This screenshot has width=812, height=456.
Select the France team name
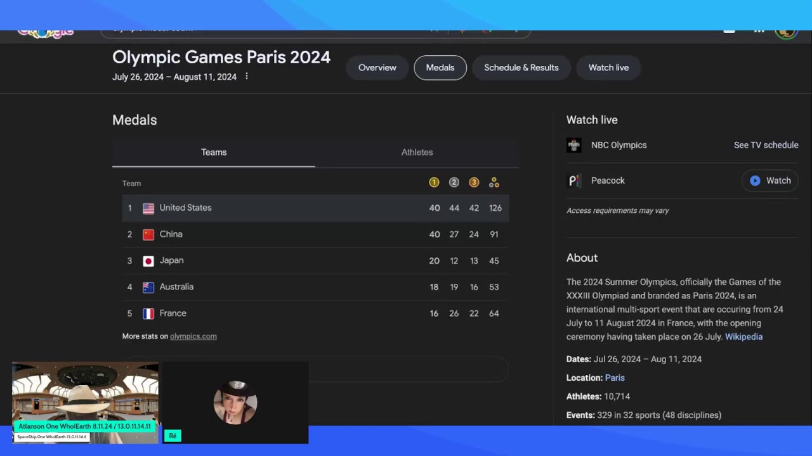point(173,313)
